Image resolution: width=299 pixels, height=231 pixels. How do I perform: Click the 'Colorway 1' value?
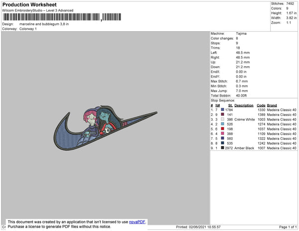point(28,29)
